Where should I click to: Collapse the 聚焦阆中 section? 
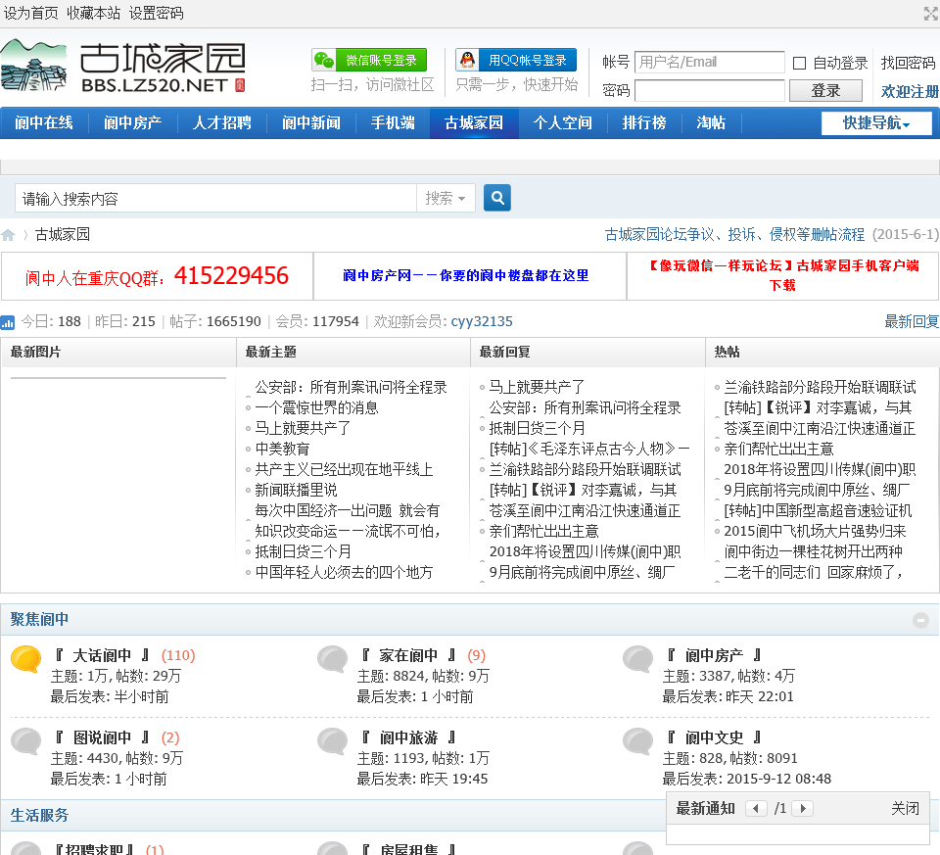pos(920,620)
